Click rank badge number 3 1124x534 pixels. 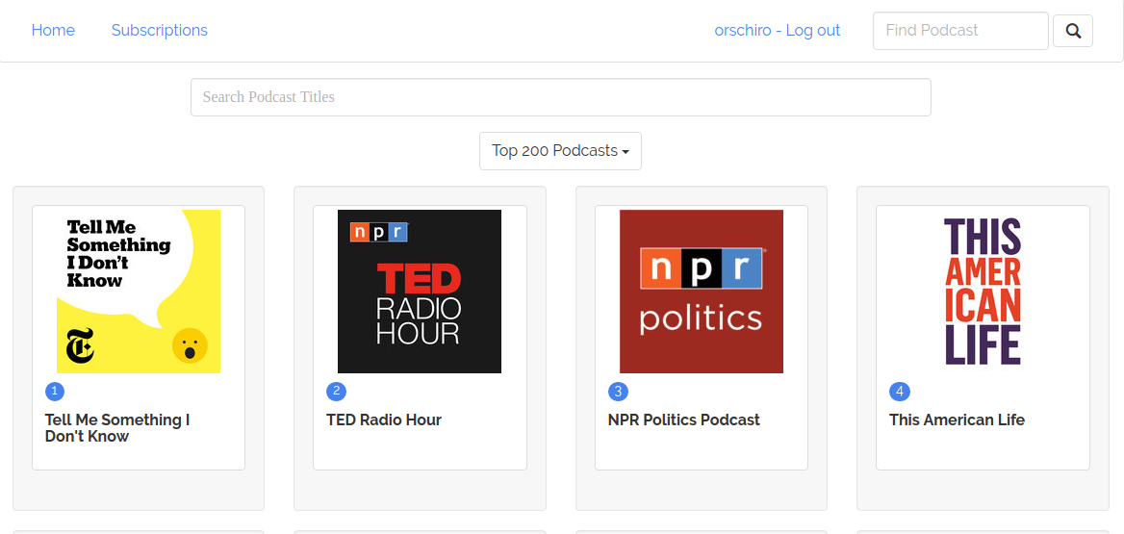pyautogui.click(x=618, y=392)
